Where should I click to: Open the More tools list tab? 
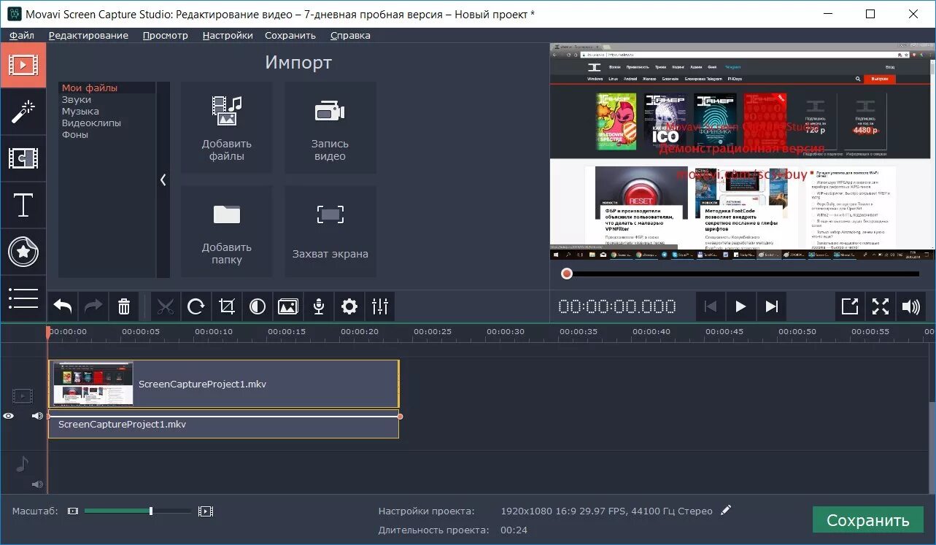tap(23, 298)
